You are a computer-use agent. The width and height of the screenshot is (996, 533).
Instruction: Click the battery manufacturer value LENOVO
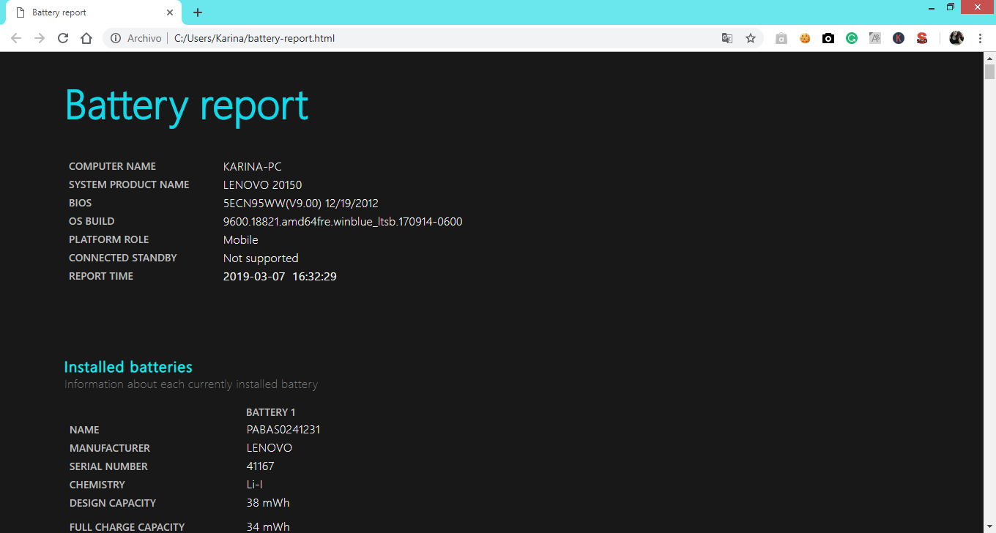coord(270,448)
